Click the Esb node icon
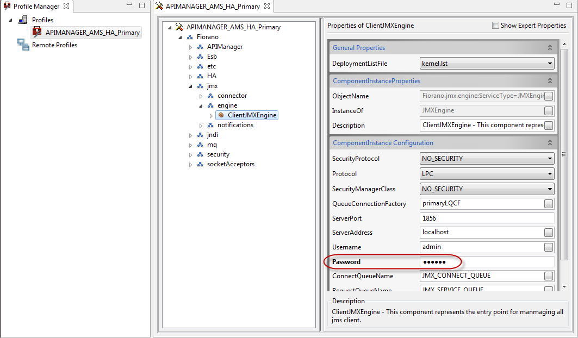 click(200, 57)
